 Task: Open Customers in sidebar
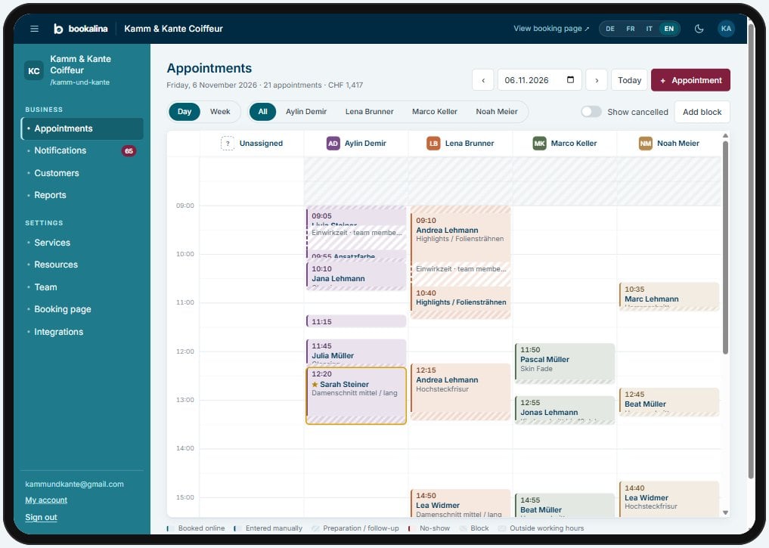point(82,173)
